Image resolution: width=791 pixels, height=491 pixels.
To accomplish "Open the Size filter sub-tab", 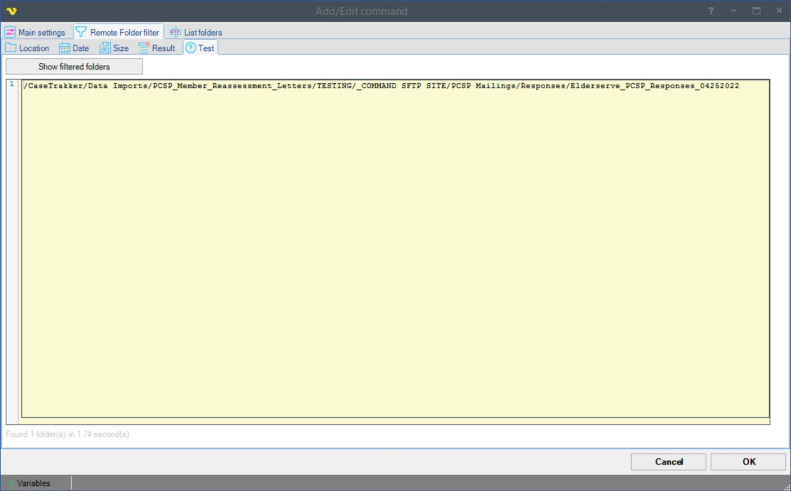I will point(114,48).
